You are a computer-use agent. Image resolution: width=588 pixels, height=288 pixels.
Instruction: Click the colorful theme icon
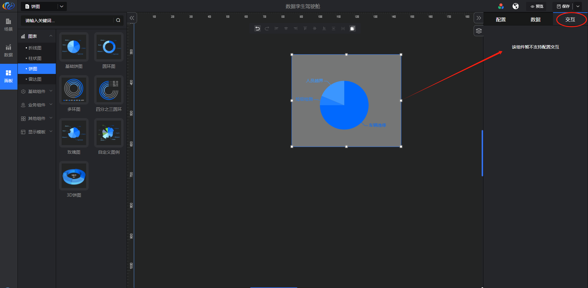pyautogui.click(x=501, y=6)
